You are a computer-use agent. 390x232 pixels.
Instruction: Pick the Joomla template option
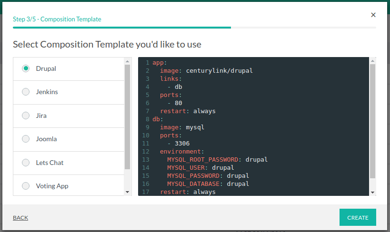click(26, 139)
